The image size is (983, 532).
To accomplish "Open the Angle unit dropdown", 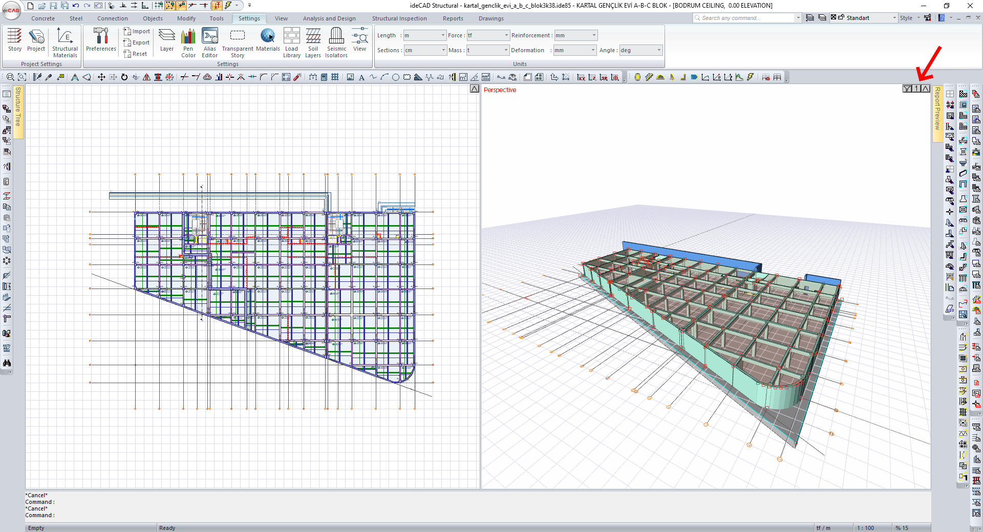I will [x=658, y=50].
